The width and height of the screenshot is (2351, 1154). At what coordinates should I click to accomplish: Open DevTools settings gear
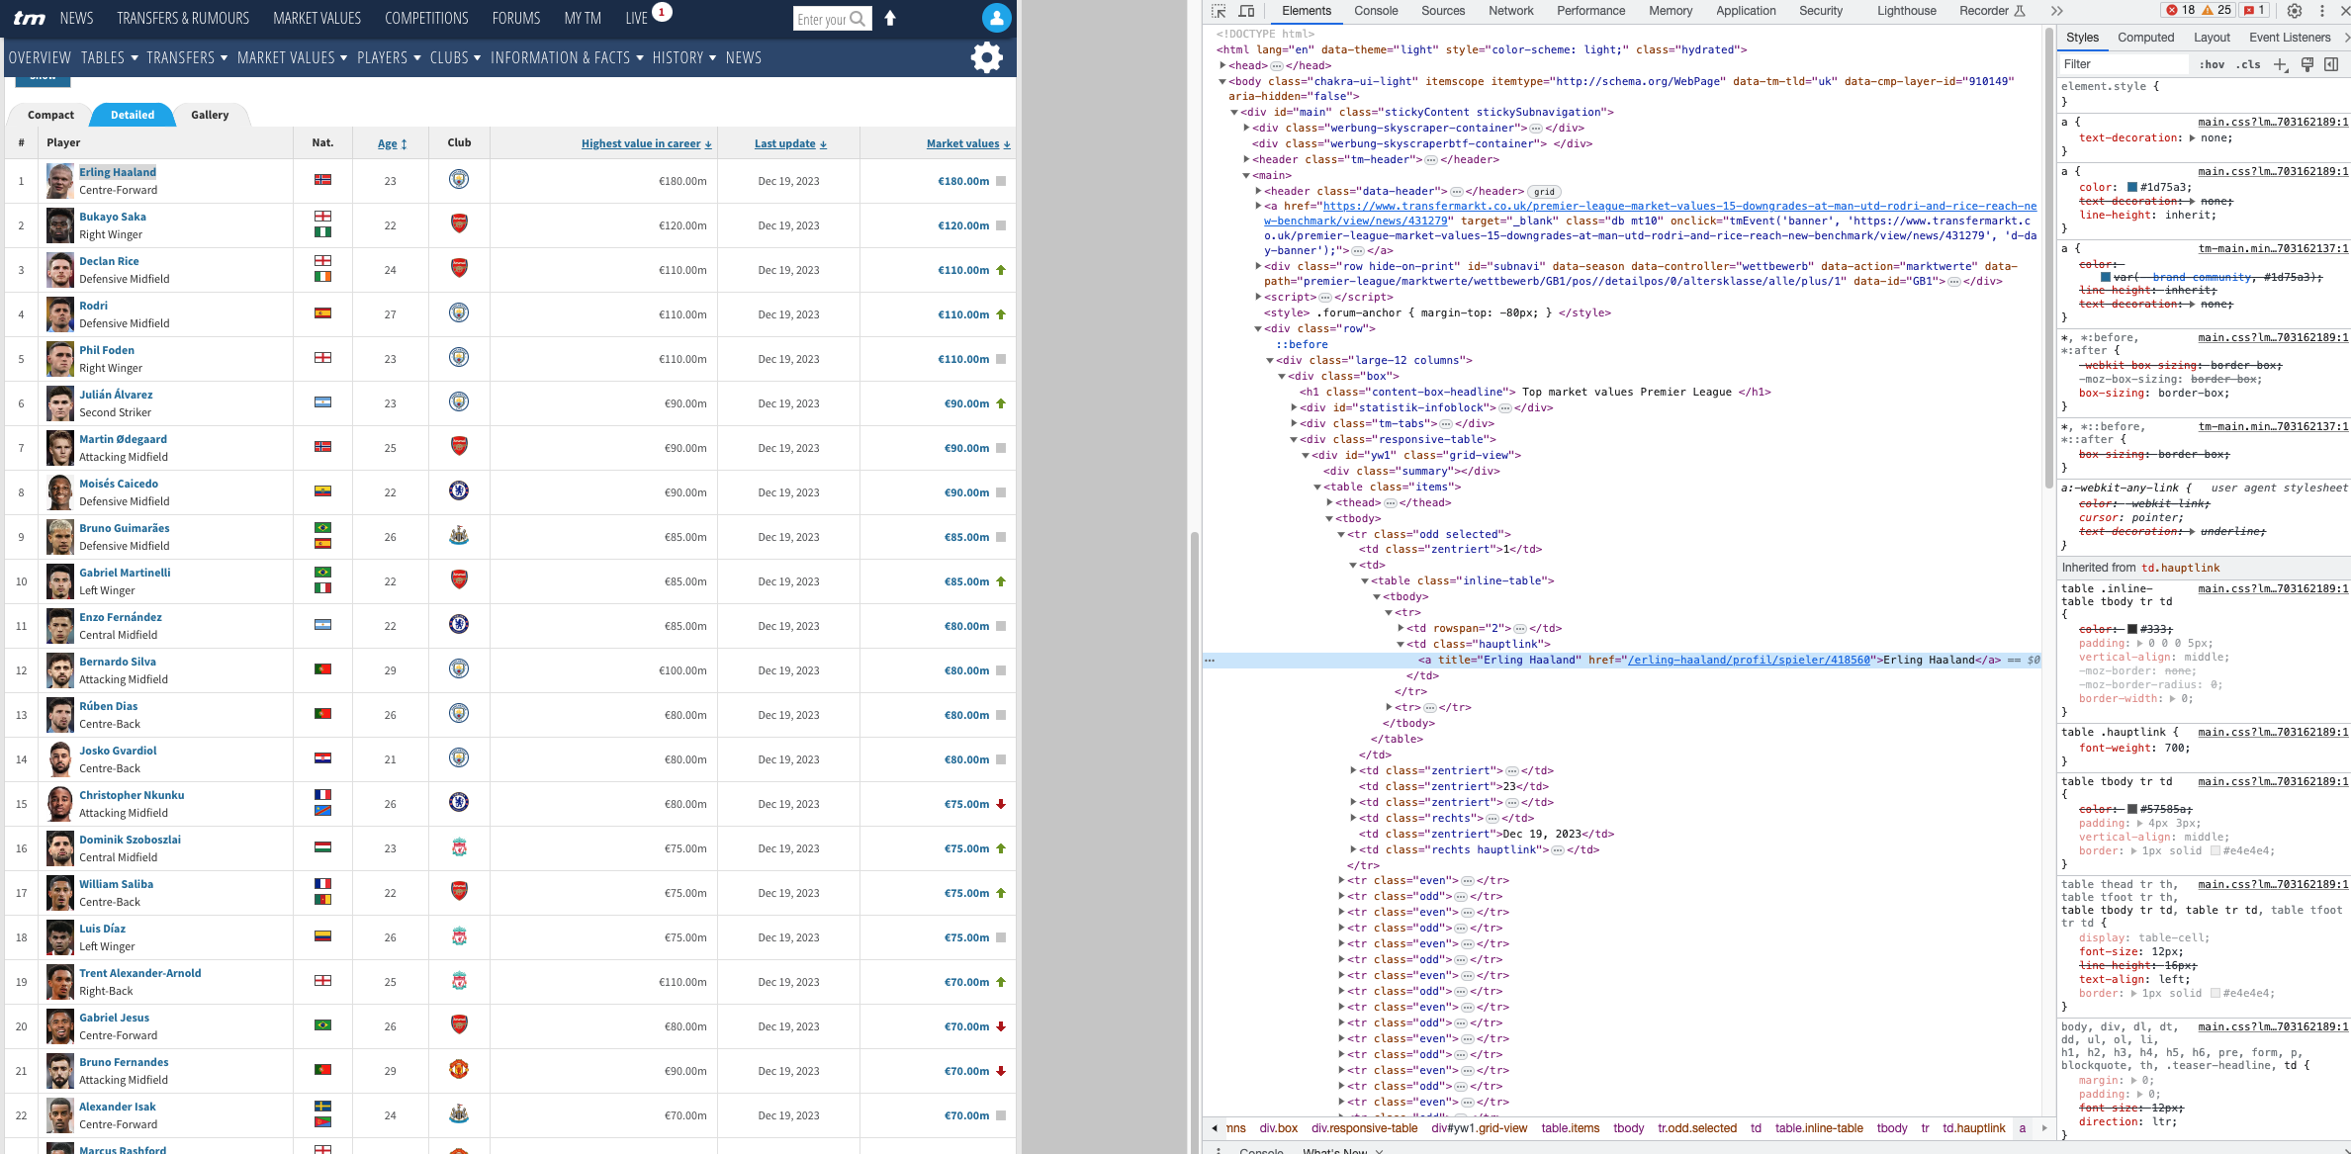pos(2295,11)
